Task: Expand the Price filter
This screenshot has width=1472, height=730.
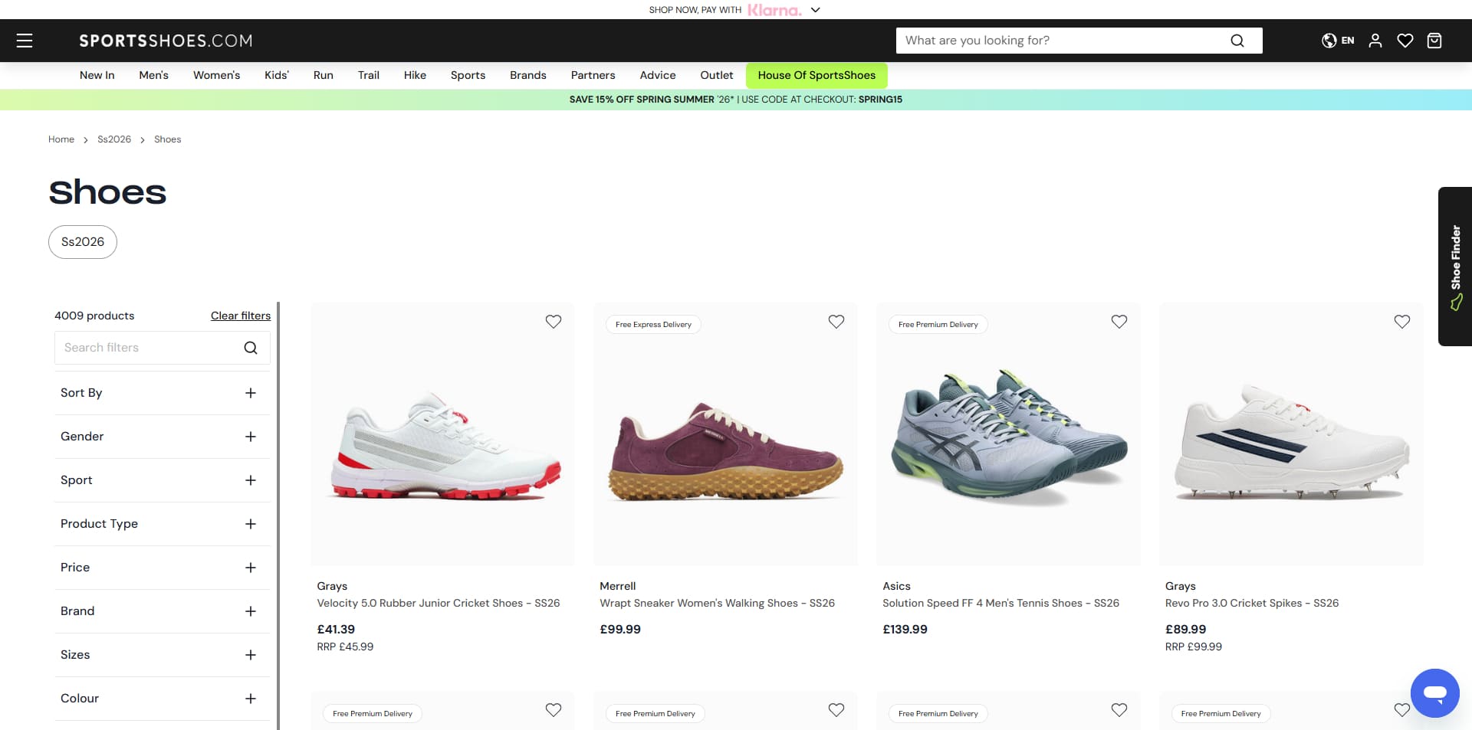Action: [x=163, y=568]
